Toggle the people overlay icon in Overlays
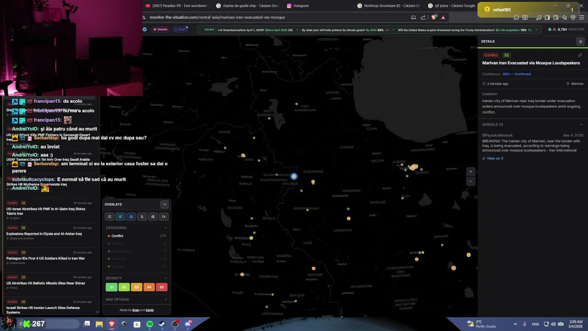 109,217
